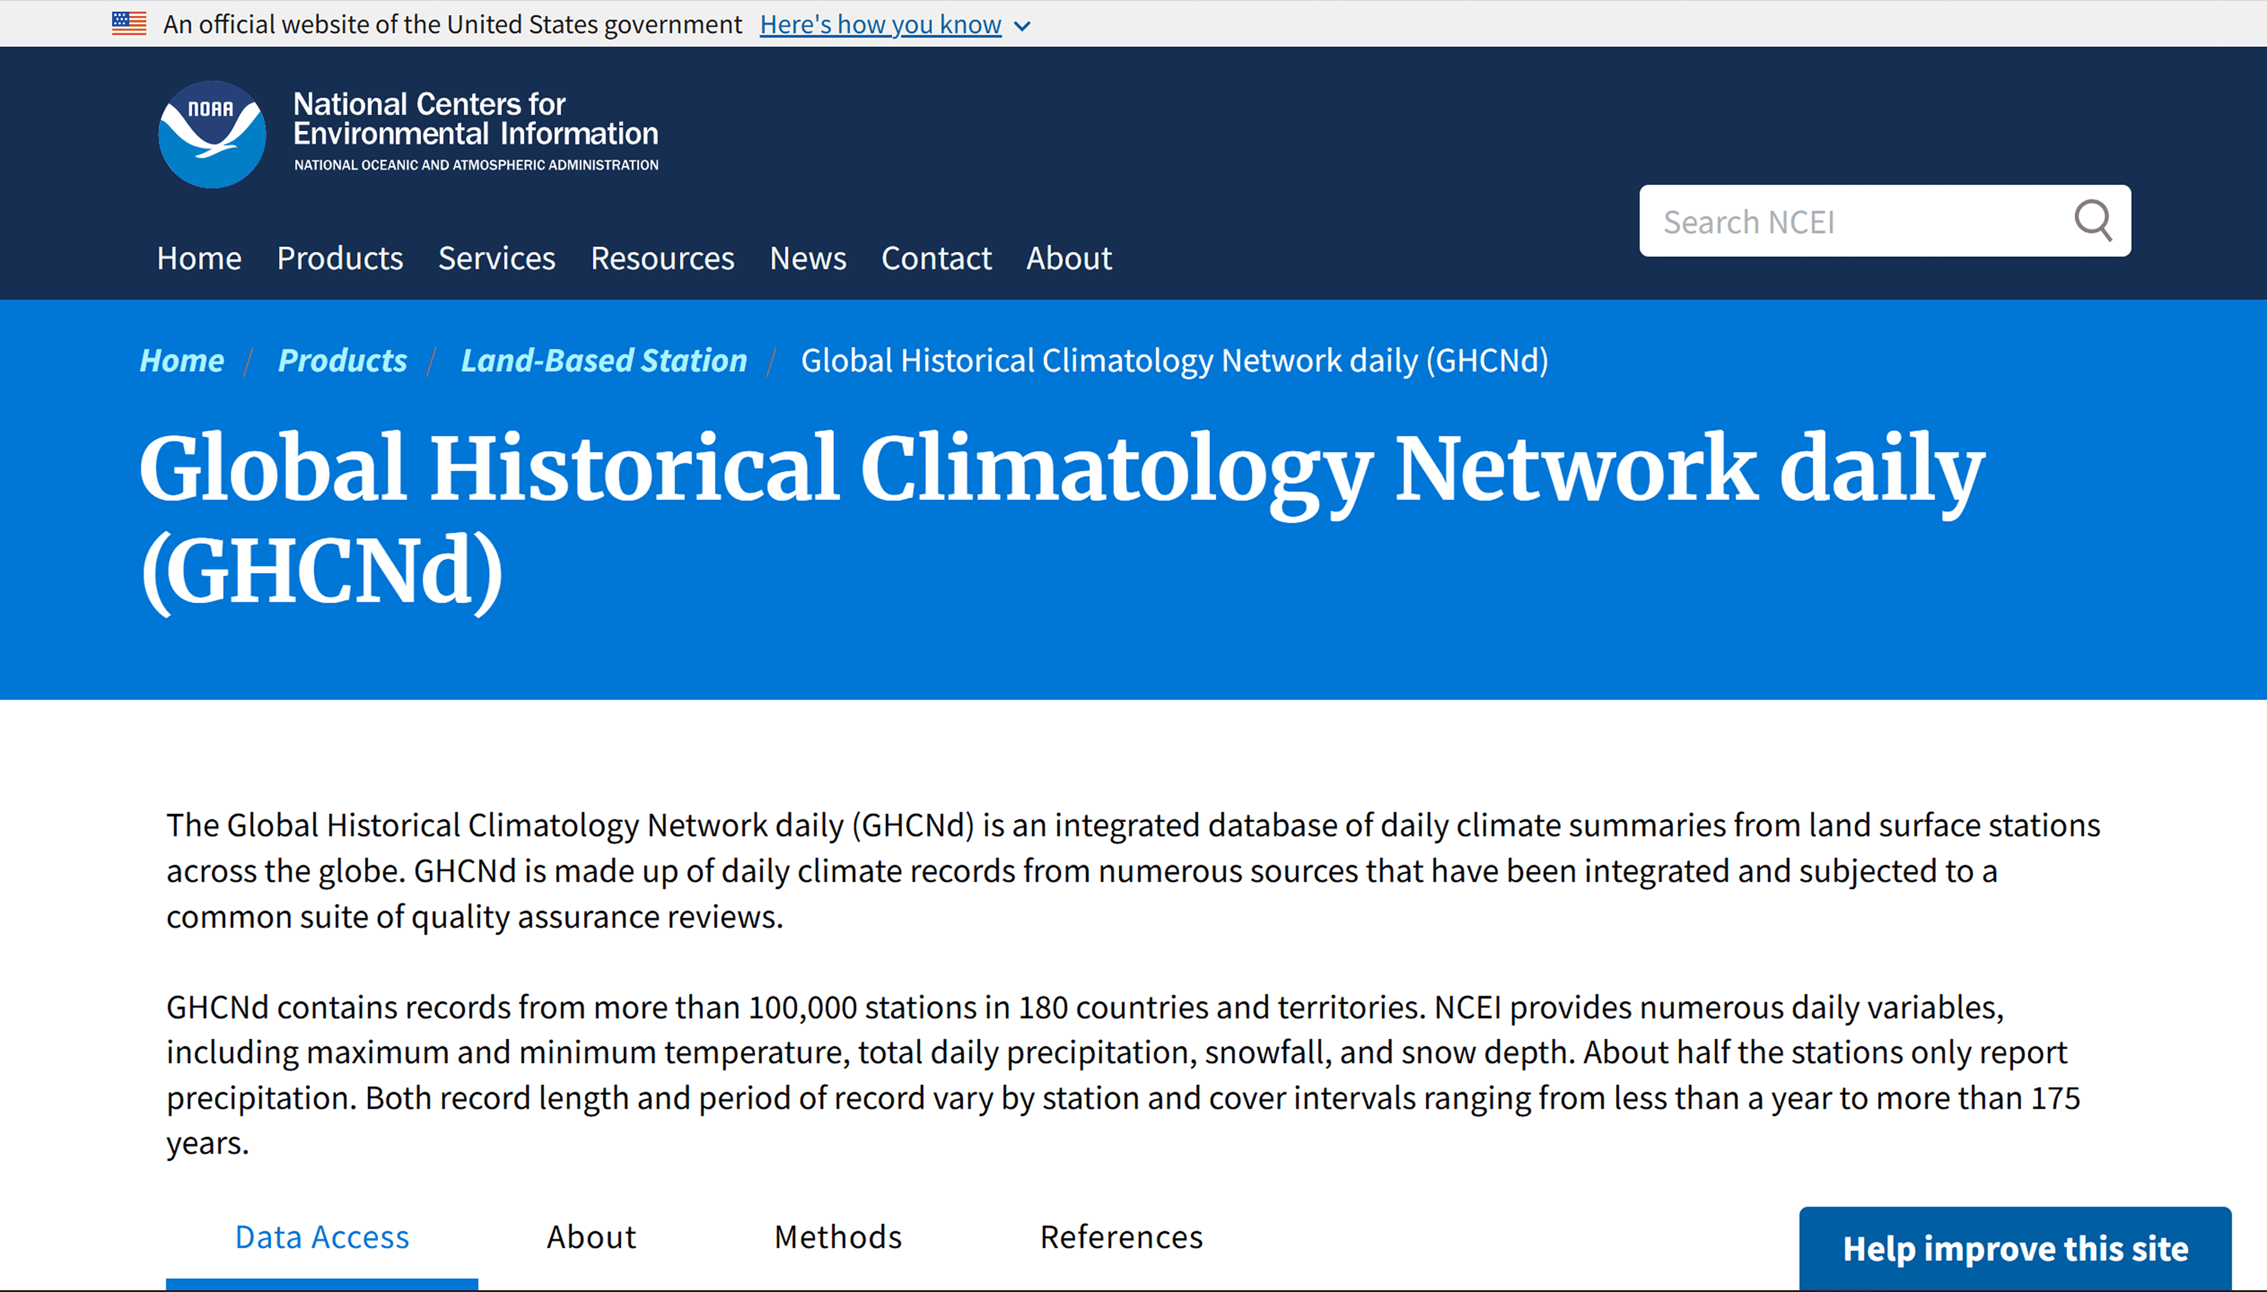The height and width of the screenshot is (1292, 2267).
Task: Go to News in main navigation
Action: pyautogui.click(x=807, y=258)
